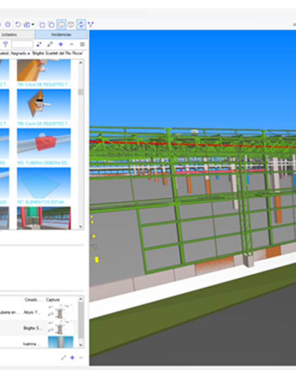Click the empty search field in incidencias toolbar

(x=22, y=44)
